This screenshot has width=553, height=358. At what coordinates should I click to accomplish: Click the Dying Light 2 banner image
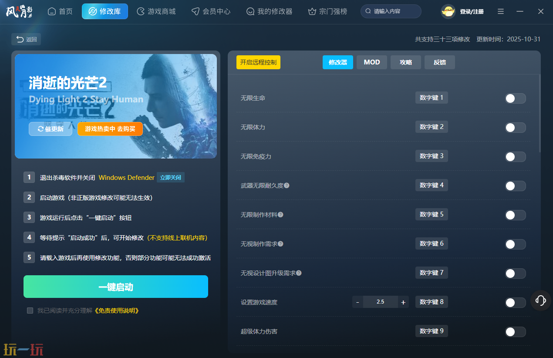[x=116, y=106]
